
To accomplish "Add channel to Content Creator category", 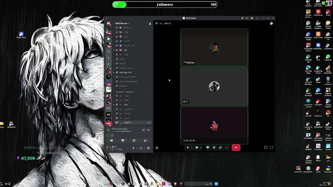I will pos(150,92).
